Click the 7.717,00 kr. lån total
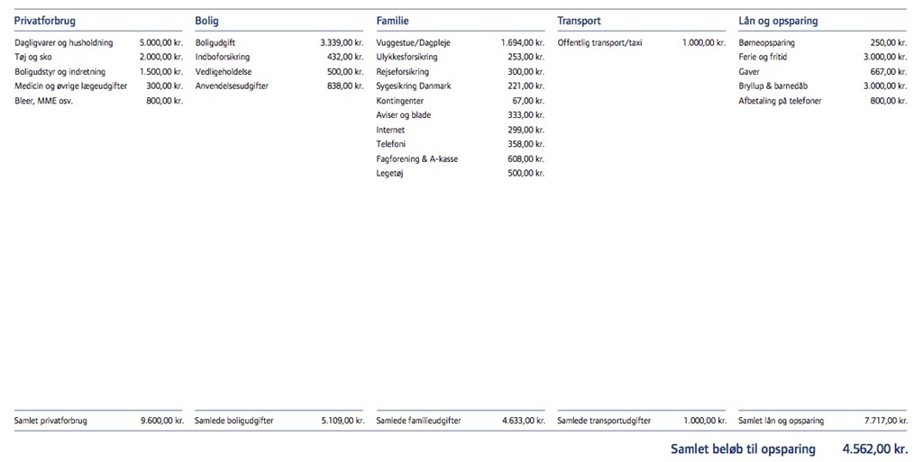This screenshot has height=462, width=923. tap(886, 421)
